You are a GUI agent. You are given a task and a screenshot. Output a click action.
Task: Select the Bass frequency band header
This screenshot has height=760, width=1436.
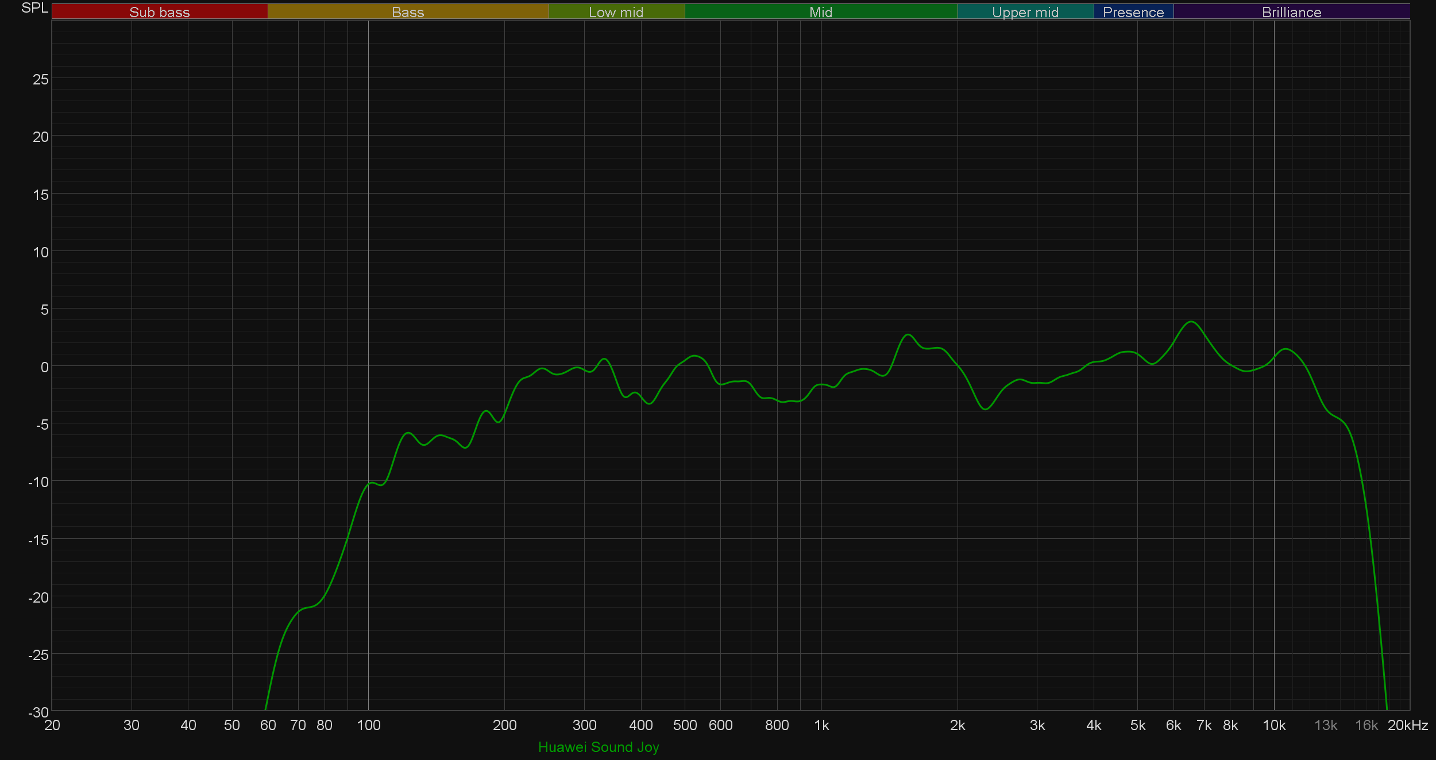click(408, 12)
